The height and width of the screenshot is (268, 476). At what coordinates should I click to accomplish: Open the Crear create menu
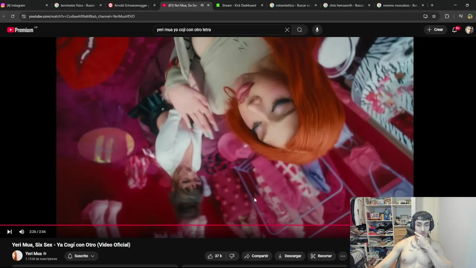coord(435,30)
